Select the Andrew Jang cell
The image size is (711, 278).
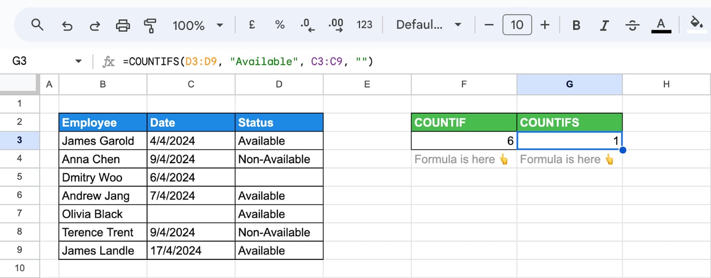[103, 195]
